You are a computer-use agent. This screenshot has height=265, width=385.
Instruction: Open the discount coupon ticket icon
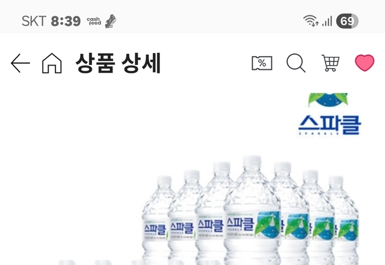pos(262,63)
